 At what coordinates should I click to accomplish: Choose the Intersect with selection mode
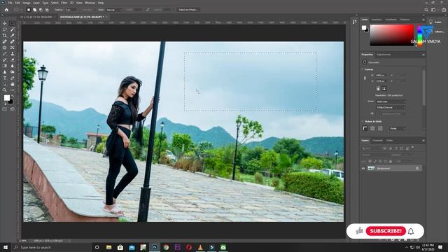(47, 10)
